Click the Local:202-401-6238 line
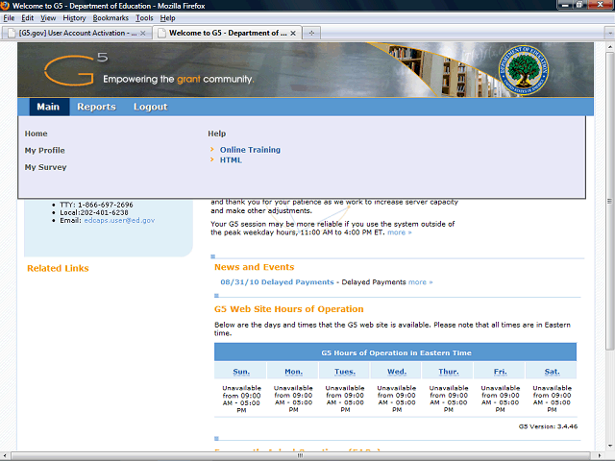615x461 pixels. tap(94, 212)
